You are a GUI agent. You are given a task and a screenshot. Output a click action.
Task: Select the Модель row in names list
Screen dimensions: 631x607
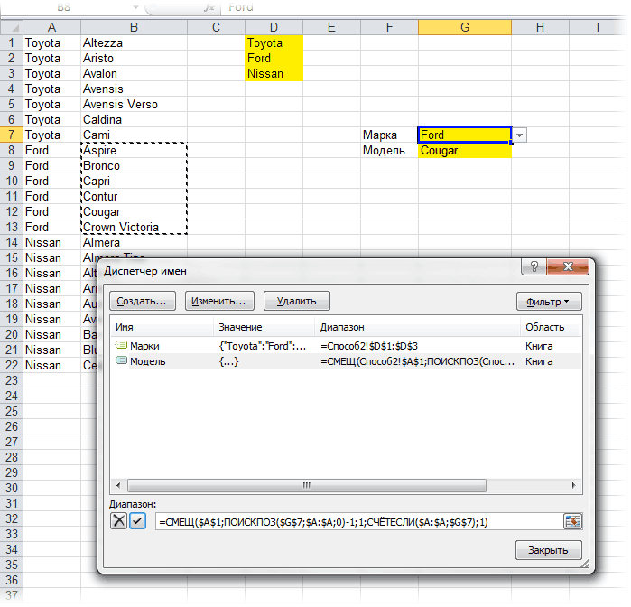pyautogui.click(x=346, y=361)
